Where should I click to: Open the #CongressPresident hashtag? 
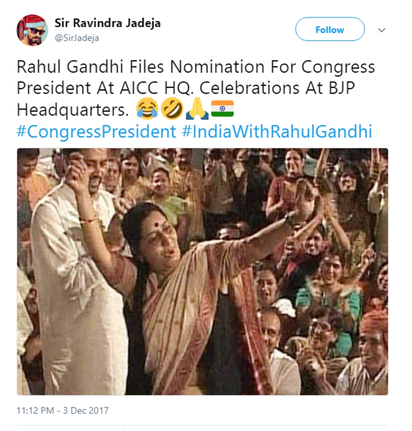point(96,131)
